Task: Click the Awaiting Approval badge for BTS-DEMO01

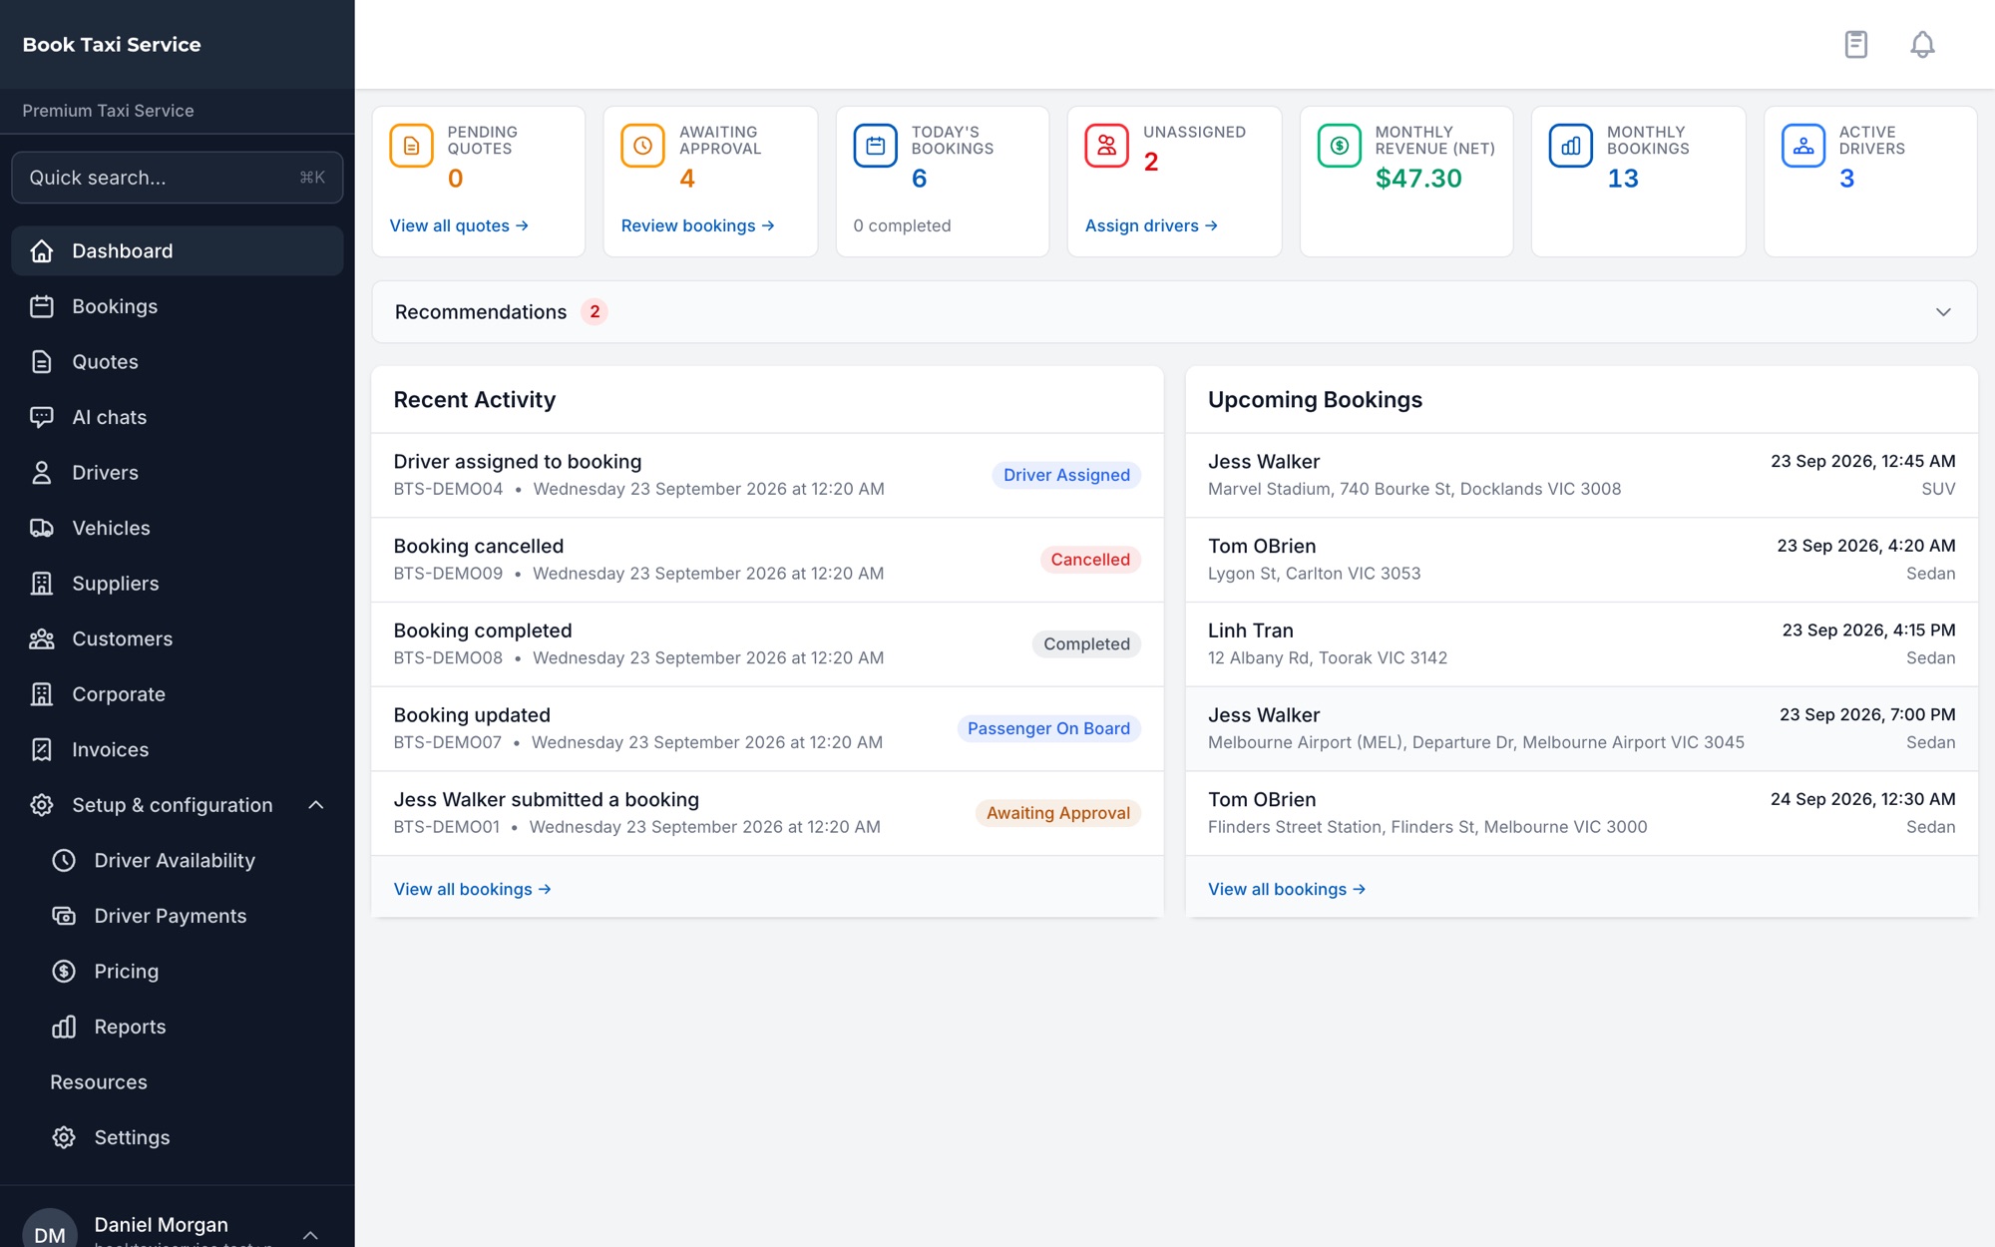Action: tap(1058, 813)
